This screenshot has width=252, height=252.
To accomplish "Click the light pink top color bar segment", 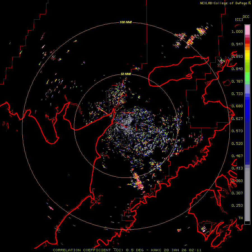I will pyautogui.click(x=247, y=30).
